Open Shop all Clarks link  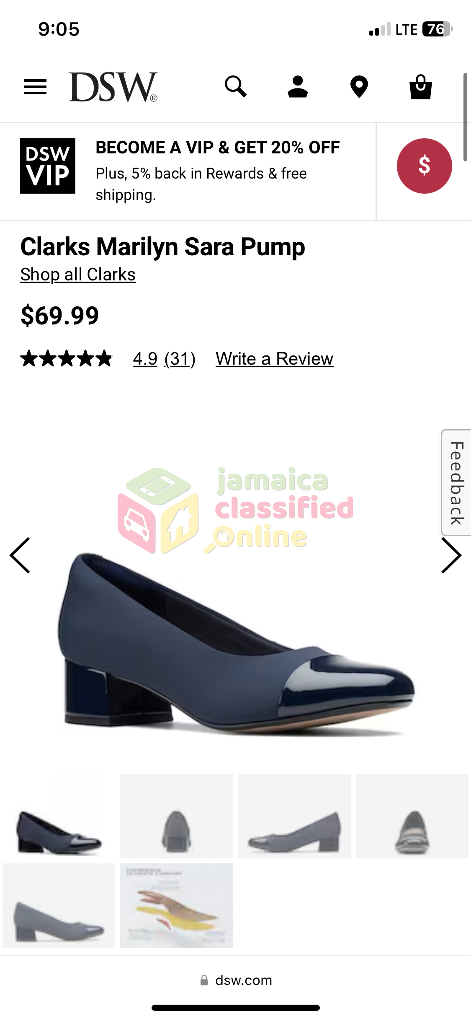(x=78, y=275)
